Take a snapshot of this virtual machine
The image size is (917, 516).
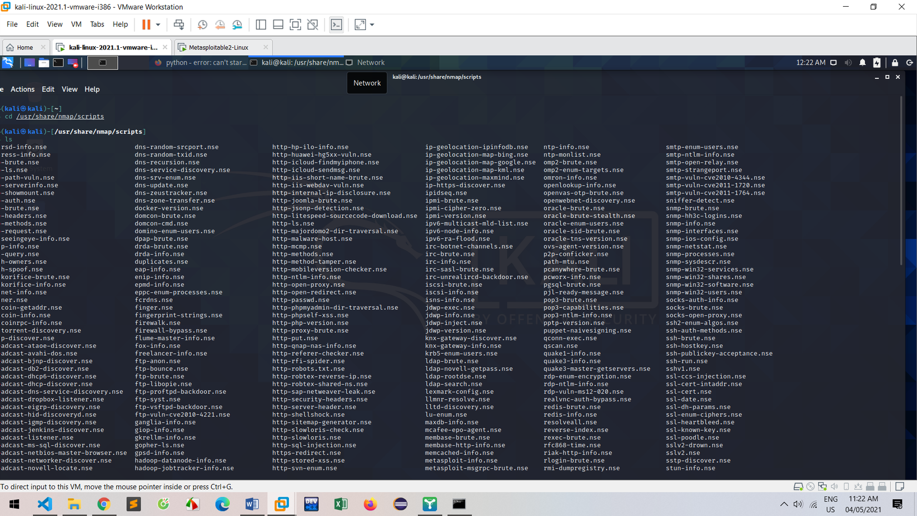[202, 24]
